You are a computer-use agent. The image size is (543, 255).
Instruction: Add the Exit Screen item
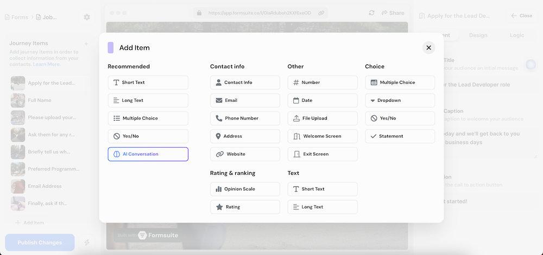[323, 154]
